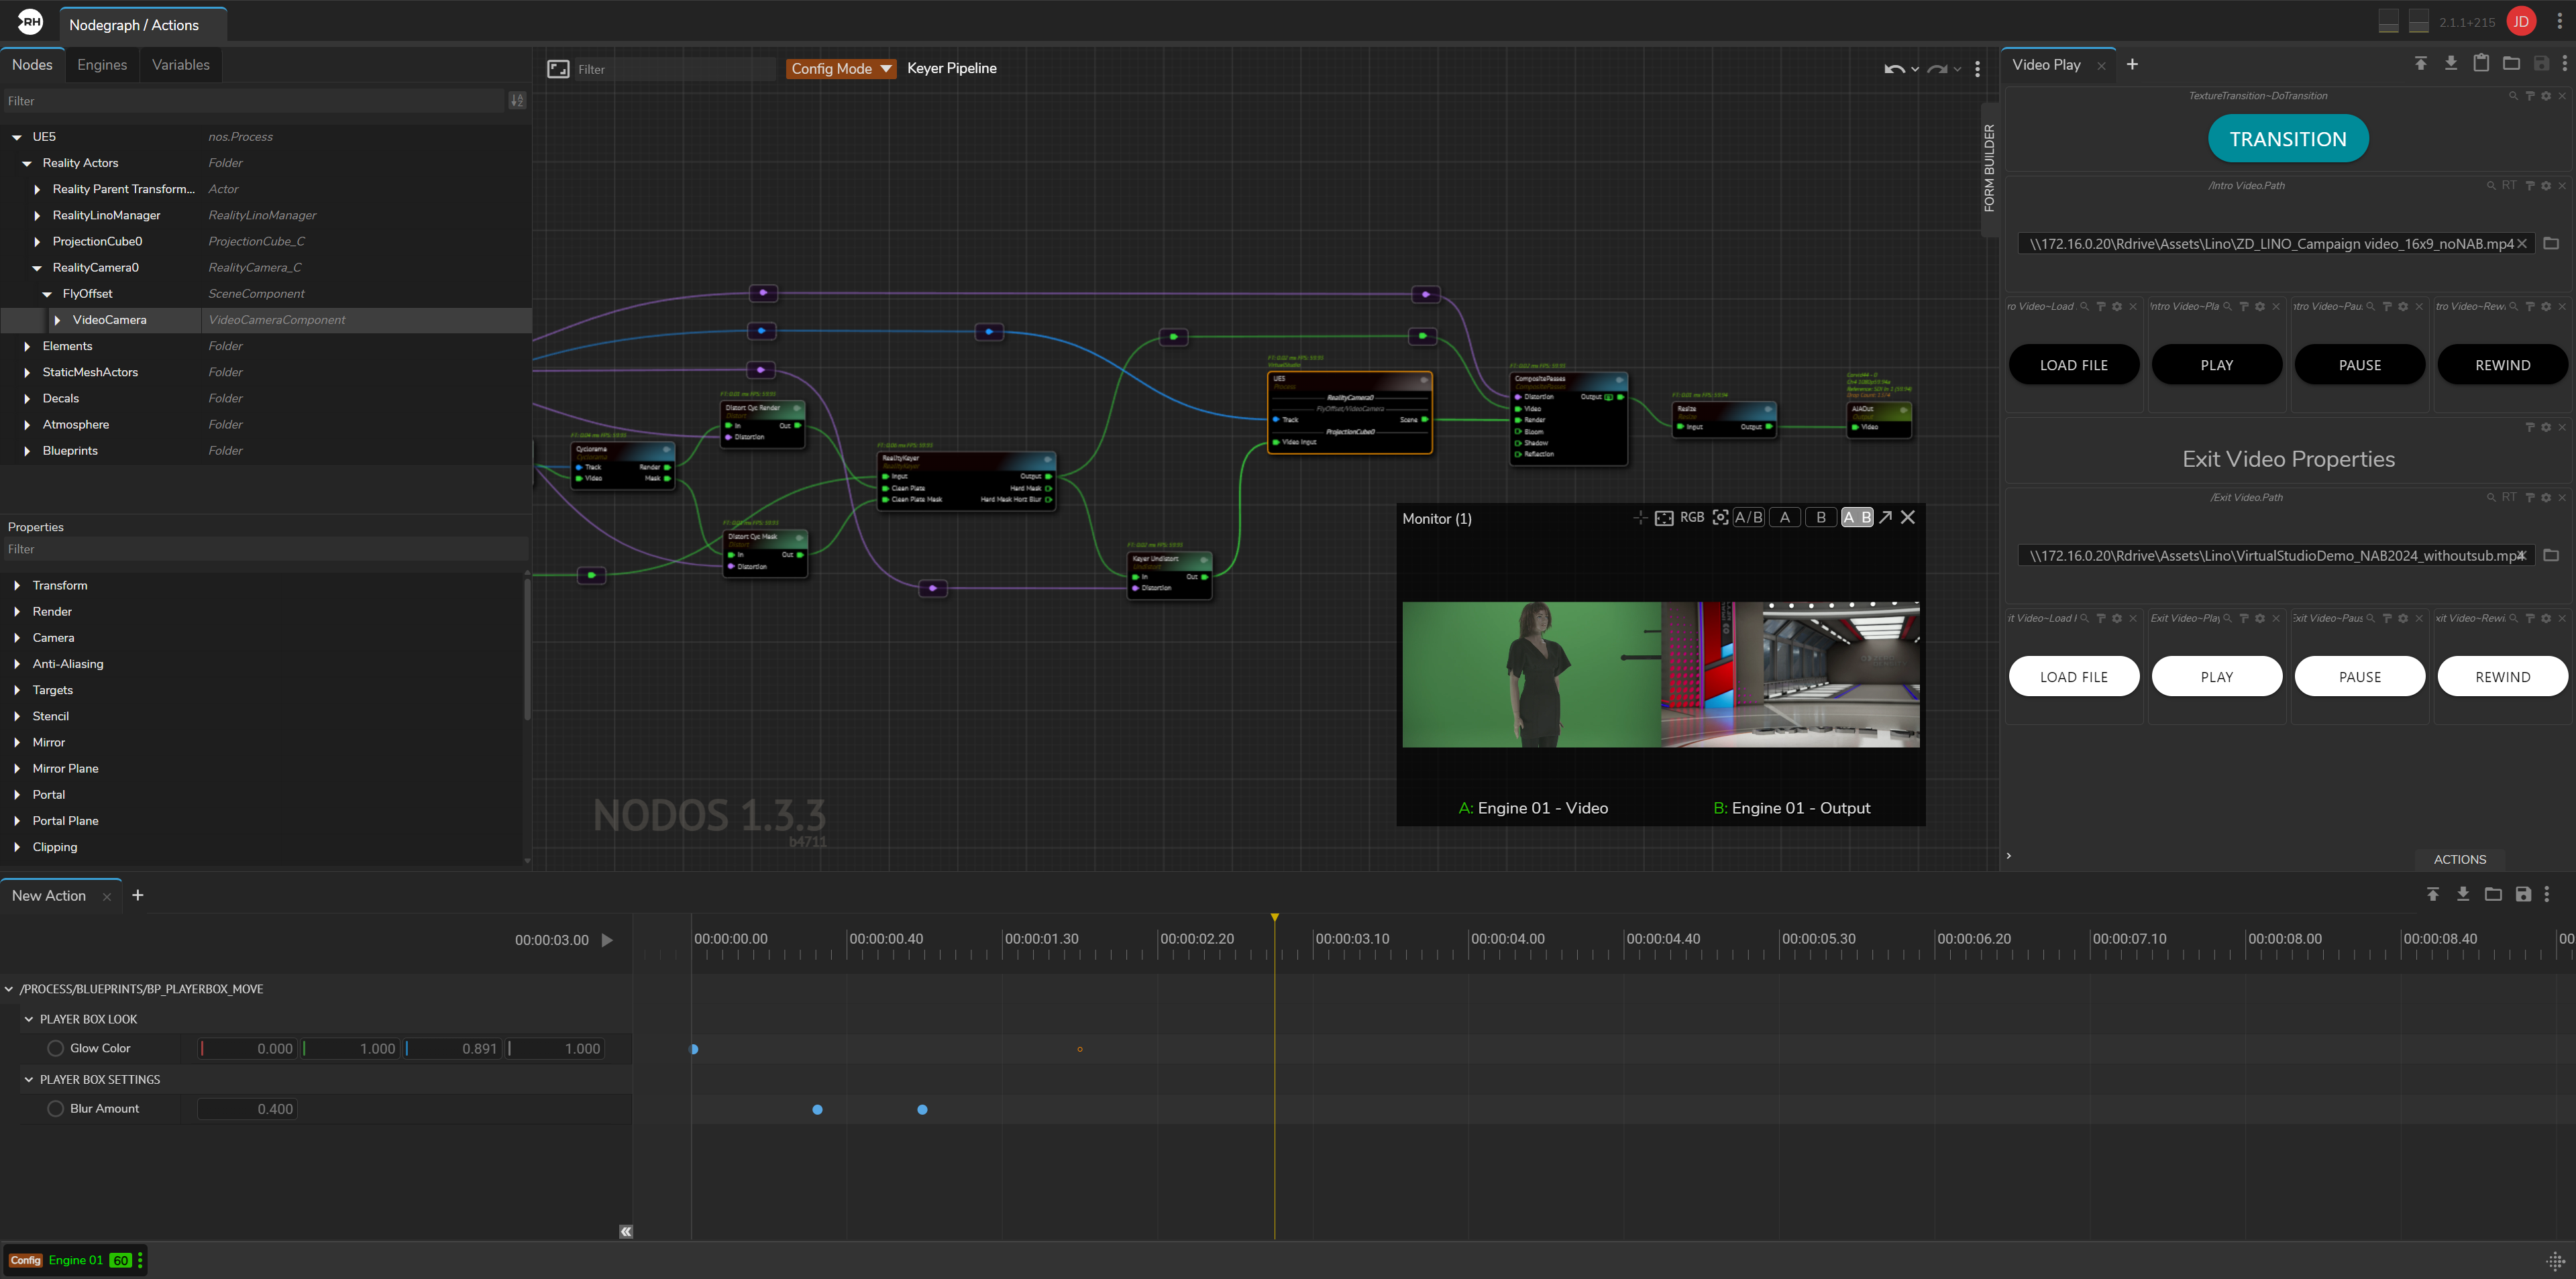2576x1279 pixels.
Task: Switch to the Engines tab
Action: (x=102, y=65)
